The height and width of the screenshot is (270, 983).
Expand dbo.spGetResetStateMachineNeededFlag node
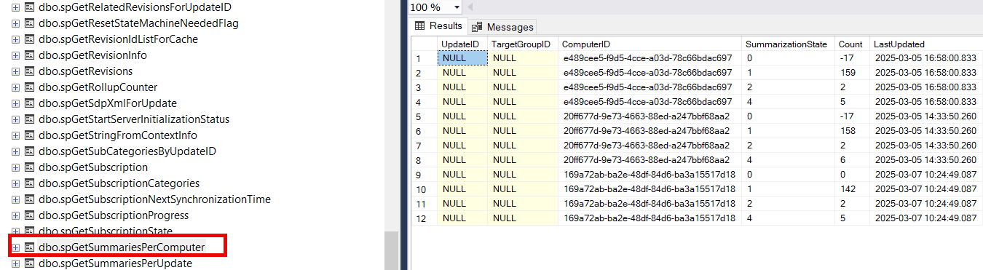[x=16, y=23]
